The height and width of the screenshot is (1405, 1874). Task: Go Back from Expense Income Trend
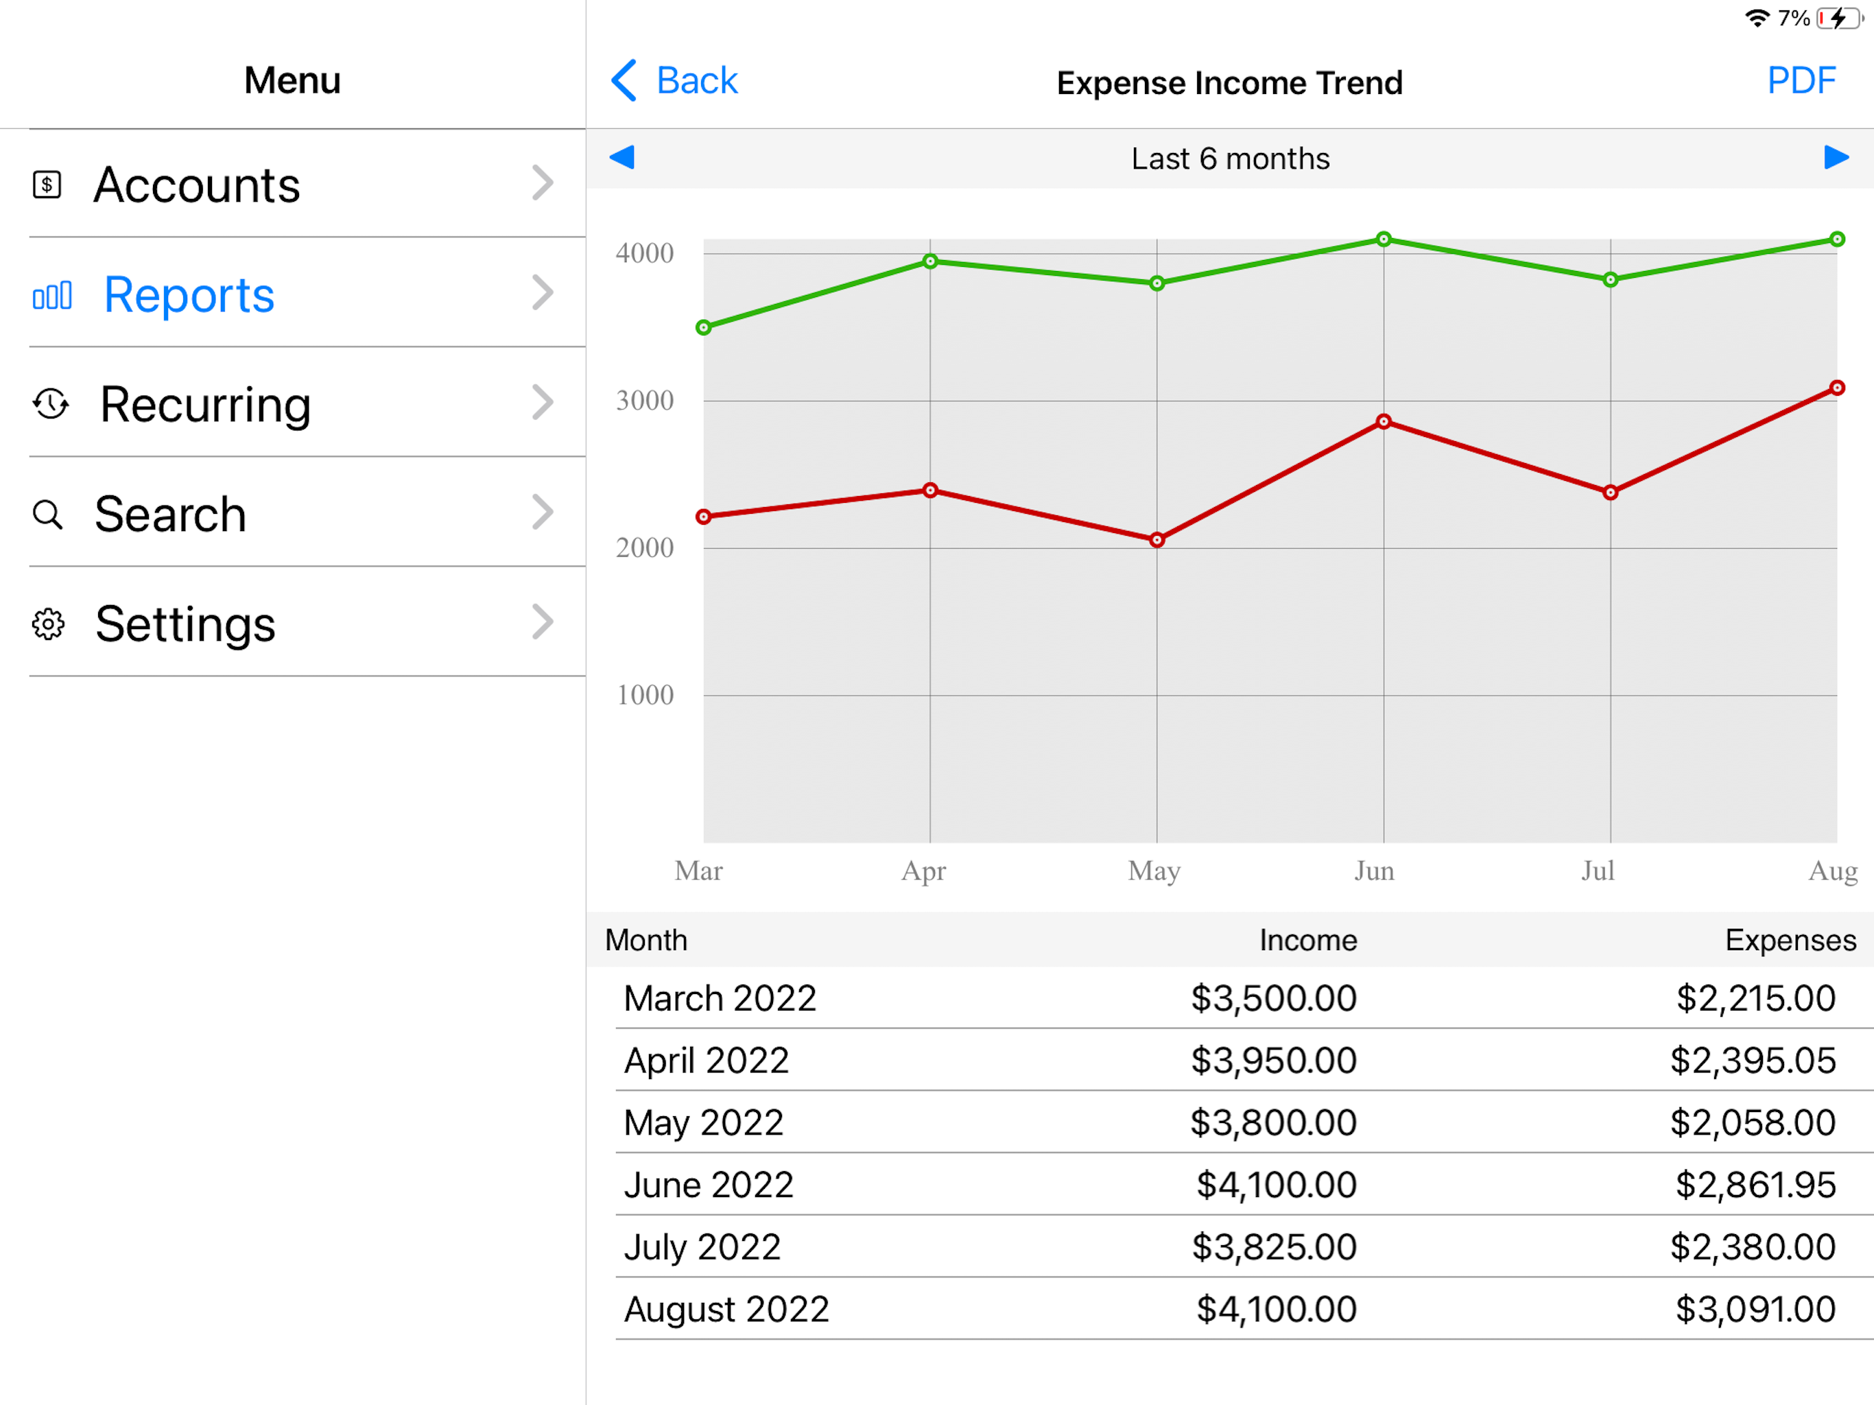click(674, 80)
